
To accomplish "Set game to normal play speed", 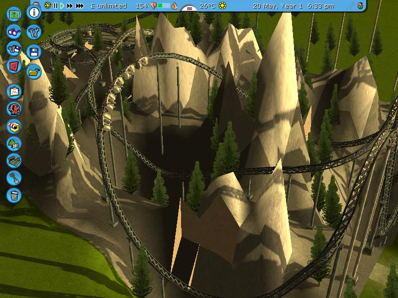I will [x=62, y=5].
